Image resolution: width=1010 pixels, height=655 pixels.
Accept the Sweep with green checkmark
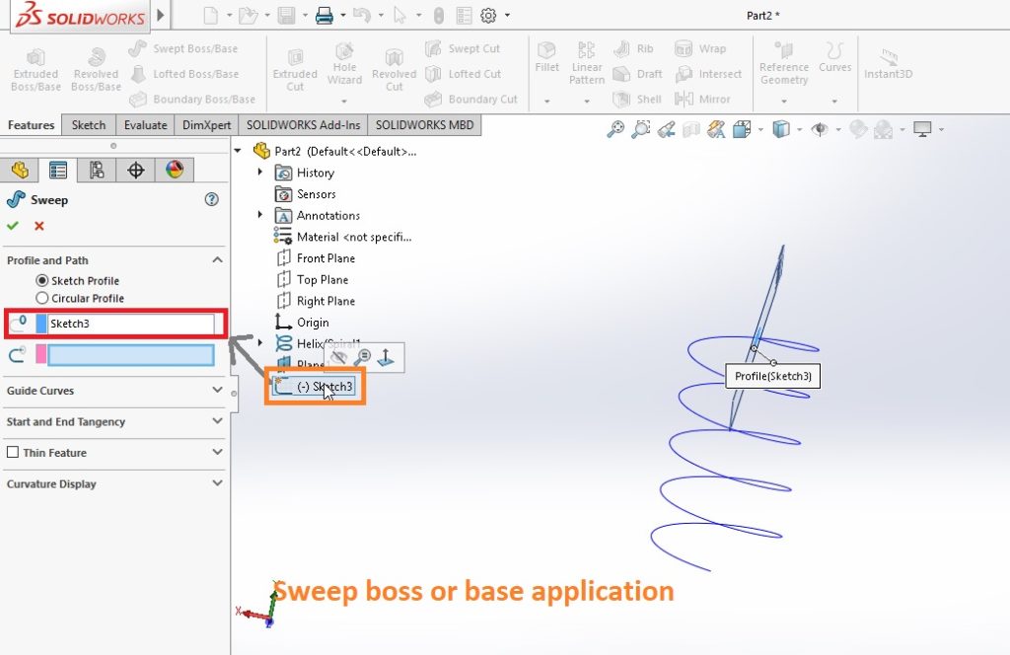tap(13, 226)
